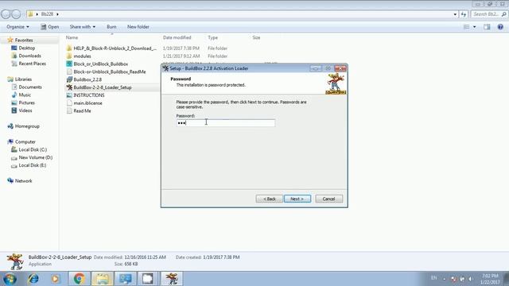The image size is (509, 286).
Task: Open the Pictures library
Action: 23,102
